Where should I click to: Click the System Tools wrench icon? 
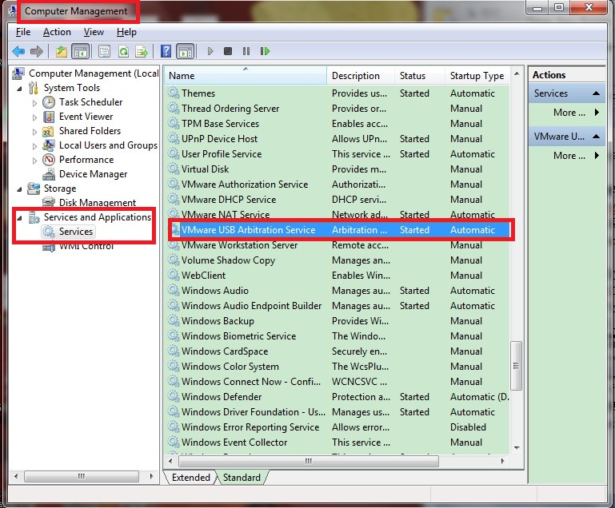(x=34, y=88)
